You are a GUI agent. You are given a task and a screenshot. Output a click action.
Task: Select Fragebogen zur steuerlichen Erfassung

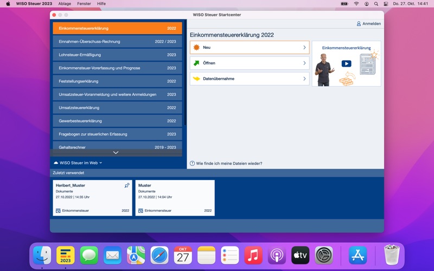tap(117, 134)
